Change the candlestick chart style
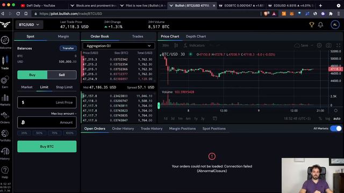The height and width of the screenshot is (193, 344). pyautogui.click(x=176, y=45)
